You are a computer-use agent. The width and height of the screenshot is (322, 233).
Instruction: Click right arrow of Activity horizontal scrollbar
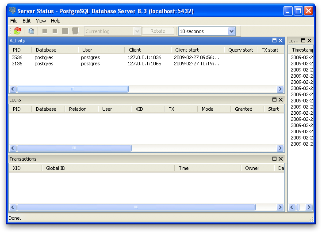(280, 89)
